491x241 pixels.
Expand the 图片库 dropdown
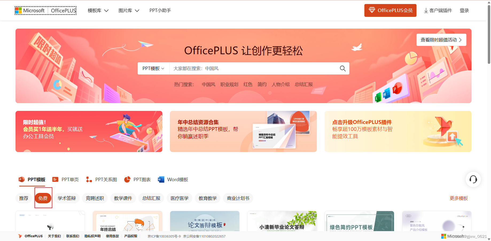coord(128,10)
